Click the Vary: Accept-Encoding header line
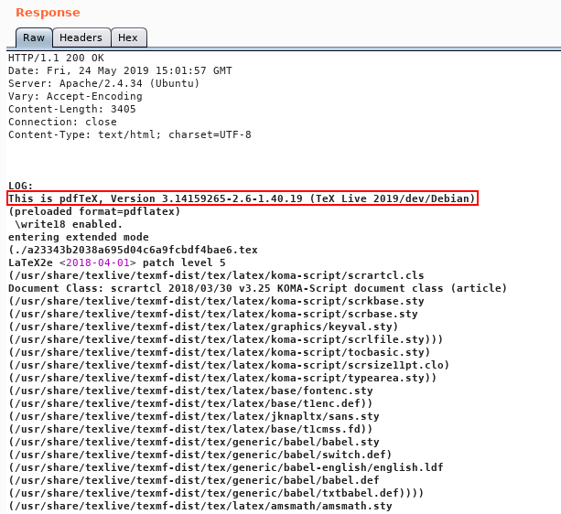 [x=76, y=96]
